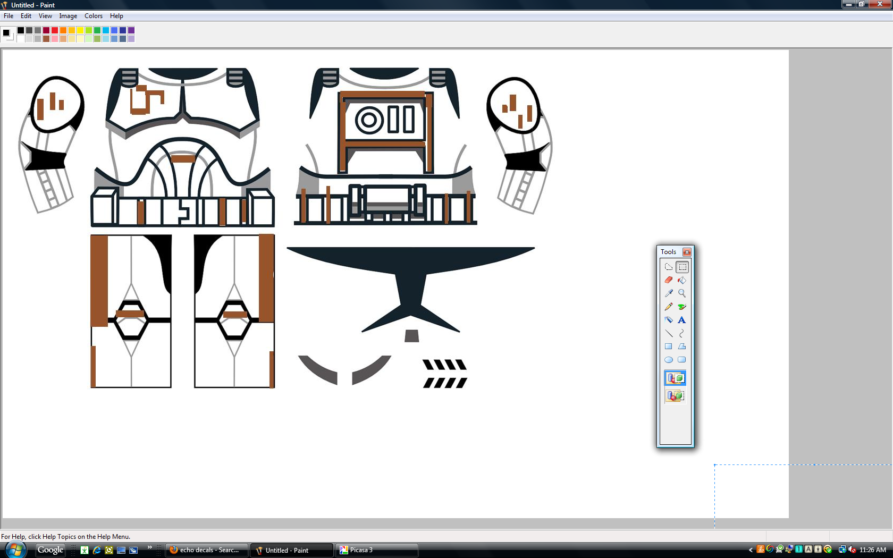Select the Free-Form Select tool
893x558 pixels.
pos(669,267)
